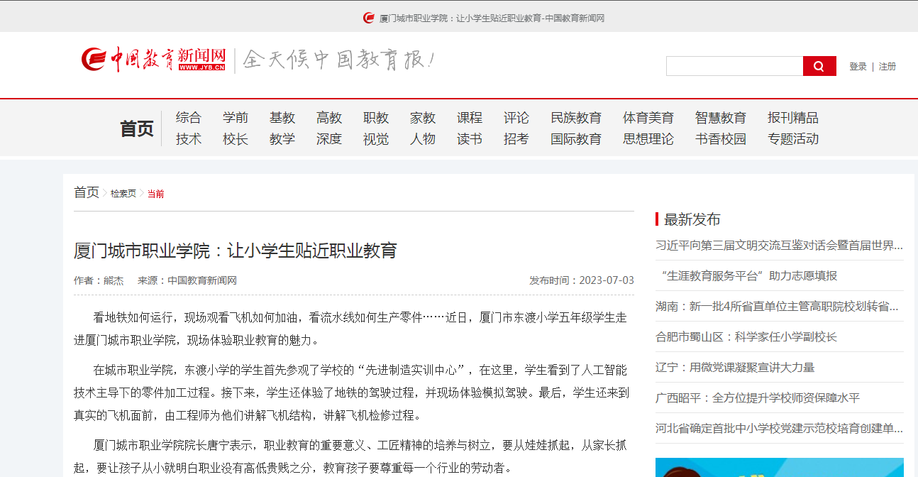Open the 思想理论 section
Viewport: 918px width, 477px height.
pyautogui.click(x=648, y=139)
